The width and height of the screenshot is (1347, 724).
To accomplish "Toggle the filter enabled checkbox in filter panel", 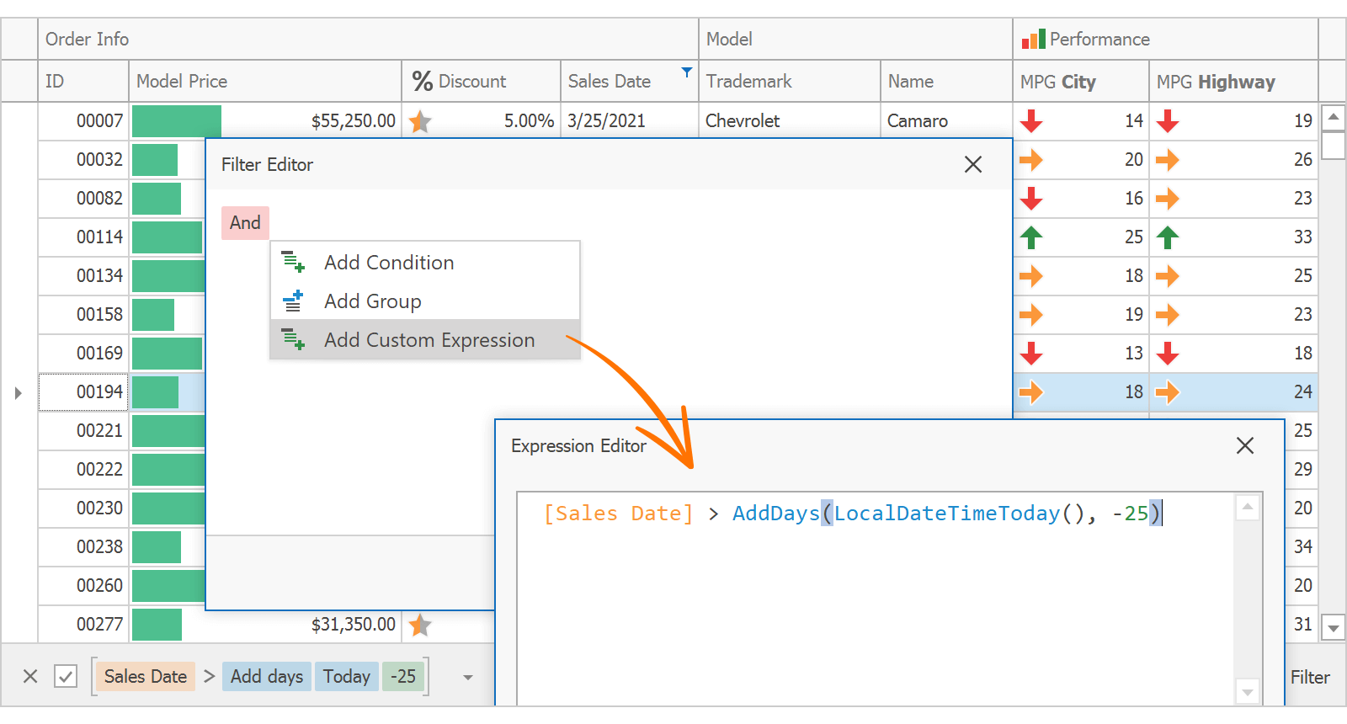I will pyautogui.click(x=66, y=676).
